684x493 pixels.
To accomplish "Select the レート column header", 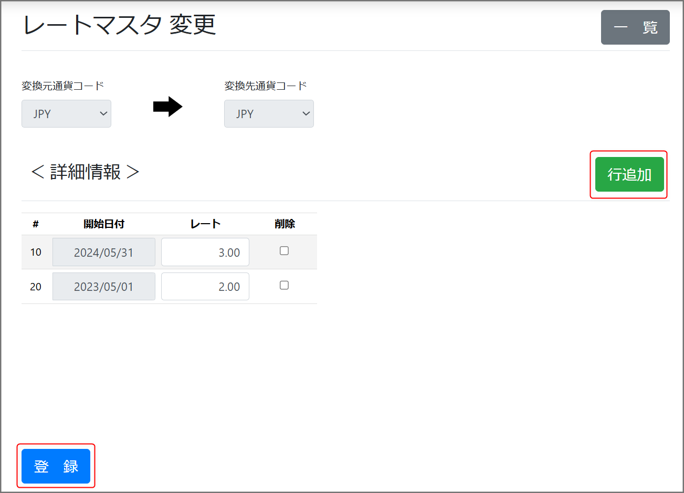I will [x=205, y=224].
